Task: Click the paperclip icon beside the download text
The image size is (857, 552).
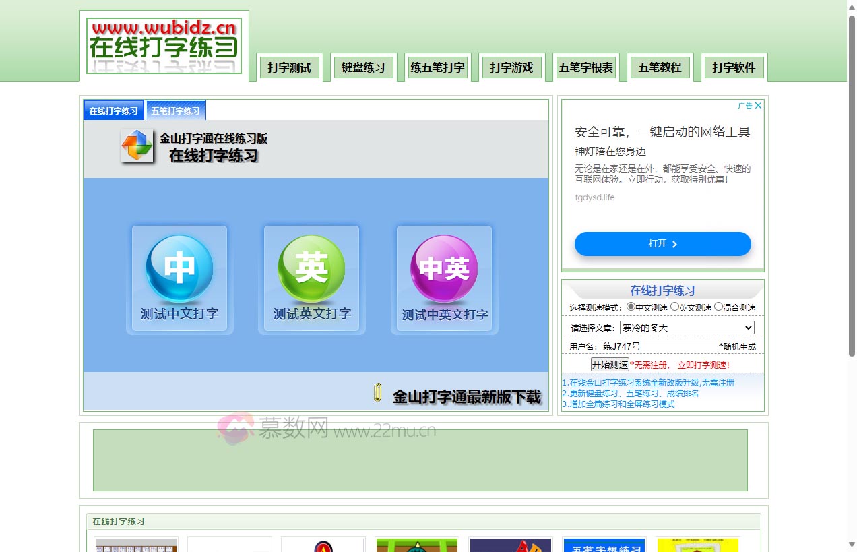Action: tap(378, 393)
